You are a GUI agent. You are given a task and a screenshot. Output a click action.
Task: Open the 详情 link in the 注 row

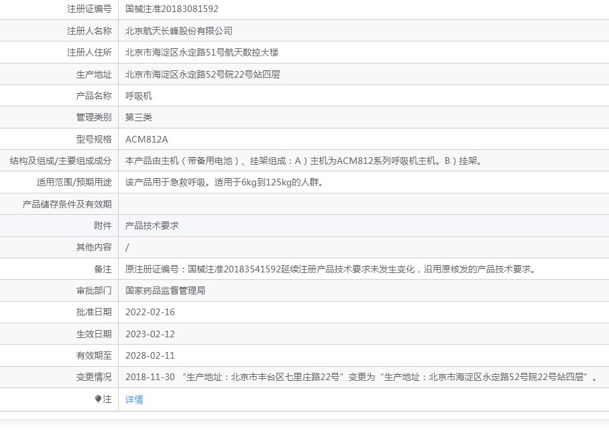click(134, 400)
